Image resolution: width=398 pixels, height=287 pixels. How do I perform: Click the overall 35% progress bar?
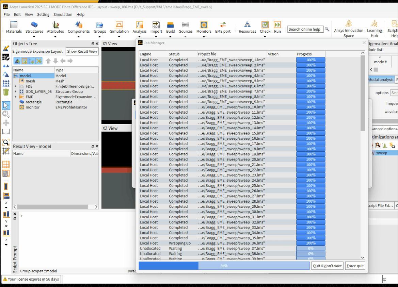coord(224,266)
